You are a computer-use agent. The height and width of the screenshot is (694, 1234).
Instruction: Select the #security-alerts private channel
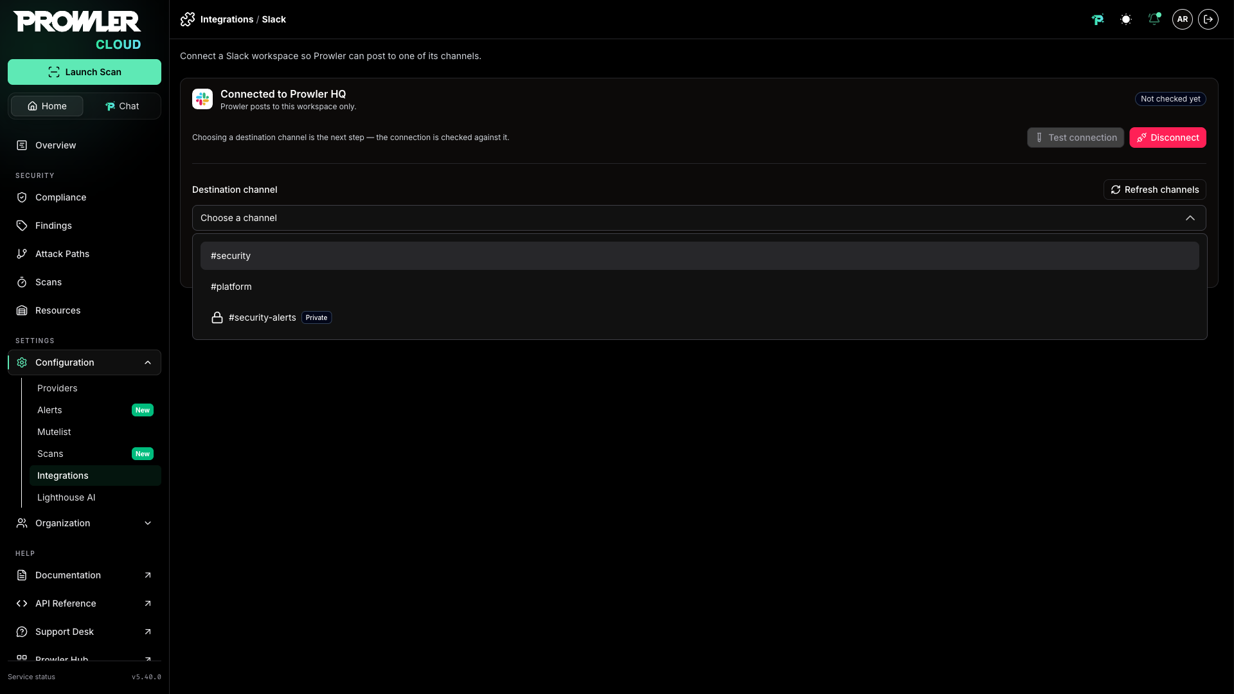(x=699, y=317)
